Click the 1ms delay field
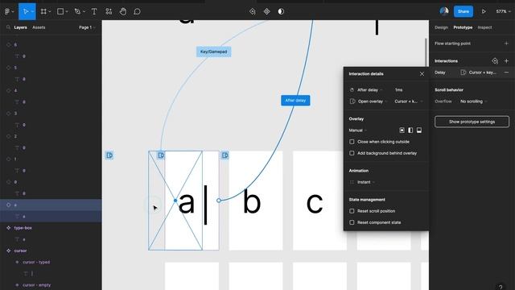This screenshot has width=515, height=290. pos(399,89)
